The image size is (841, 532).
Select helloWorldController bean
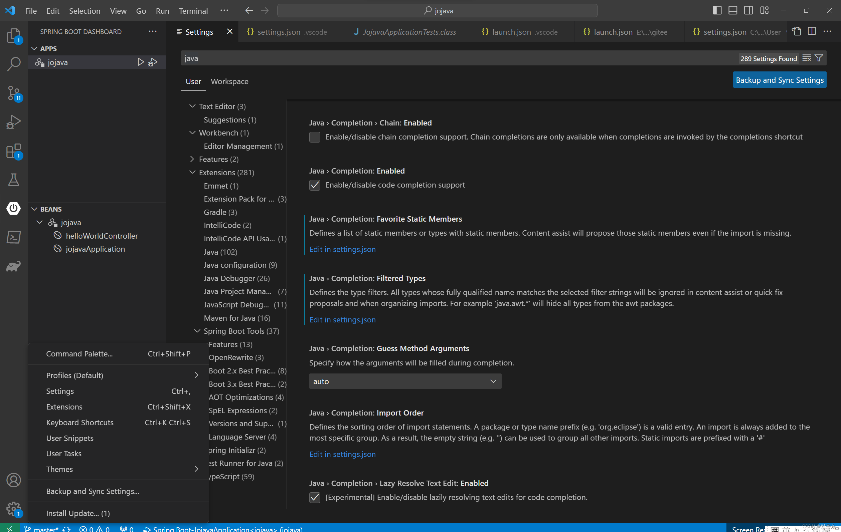tap(102, 236)
